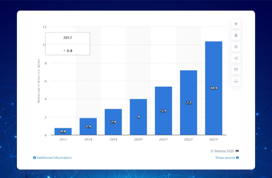Click the 2020* x-axis label
The height and width of the screenshot is (178, 272).
[138, 140]
